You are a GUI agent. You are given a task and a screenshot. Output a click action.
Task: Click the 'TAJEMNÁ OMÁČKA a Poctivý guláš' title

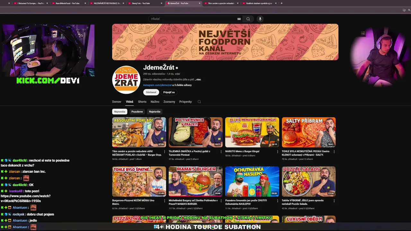click(x=189, y=153)
